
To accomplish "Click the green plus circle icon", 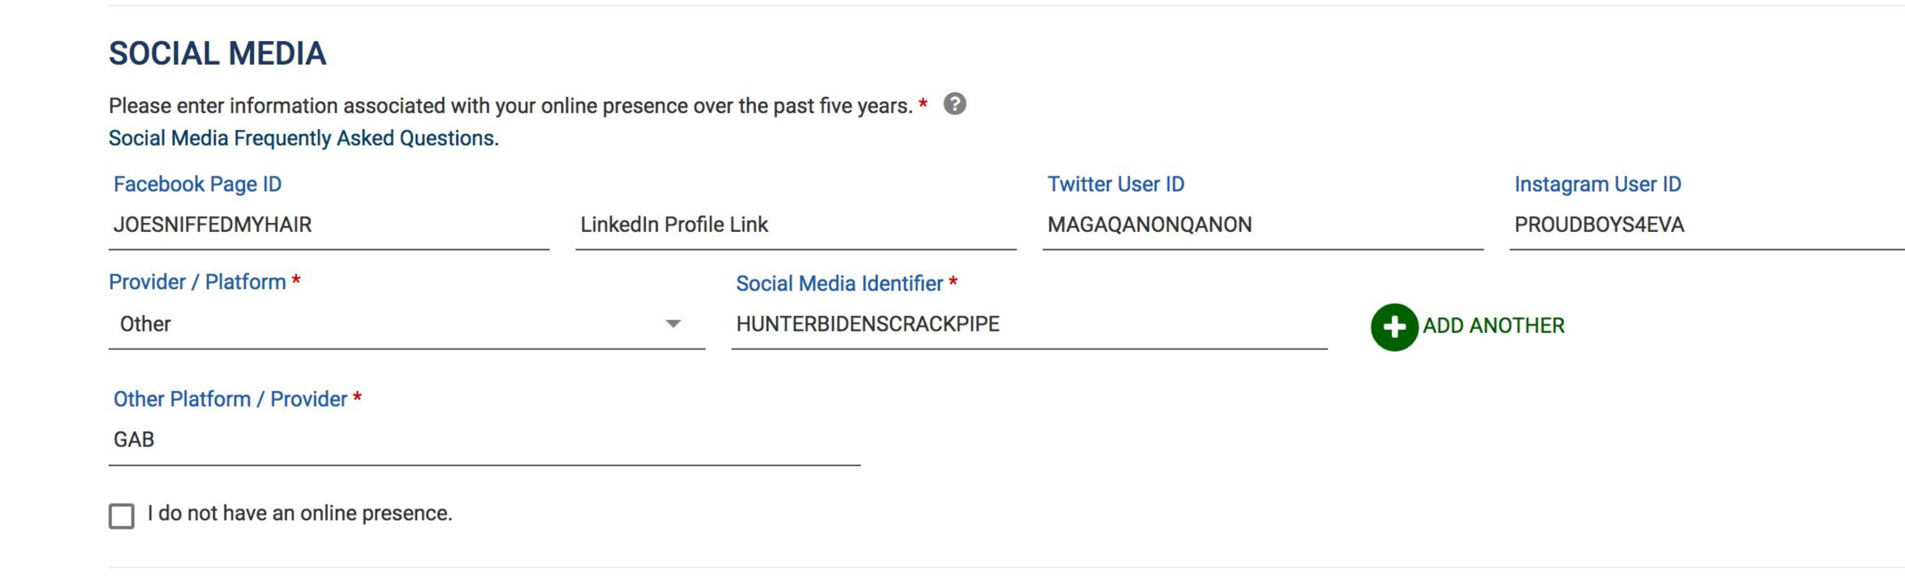I will pos(1394,327).
